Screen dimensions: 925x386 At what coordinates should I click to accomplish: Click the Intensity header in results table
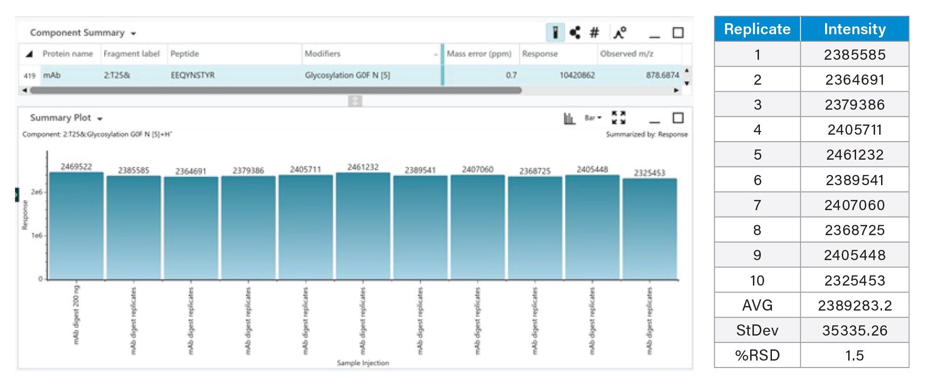tap(855, 29)
